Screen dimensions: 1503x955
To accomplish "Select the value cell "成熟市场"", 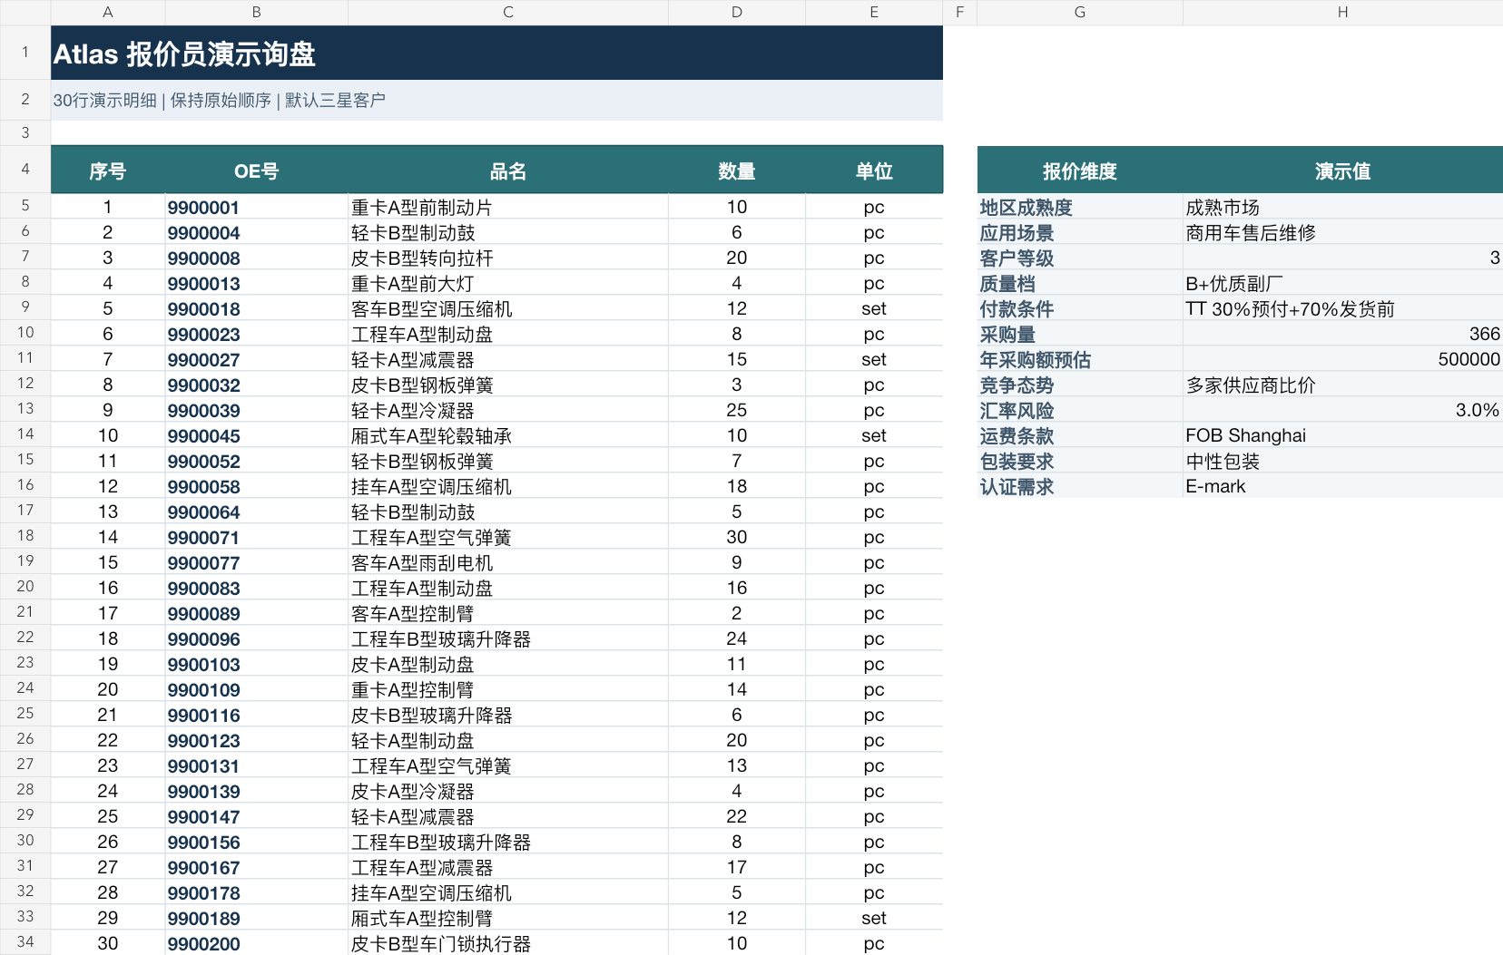I will click(x=1343, y=207).
